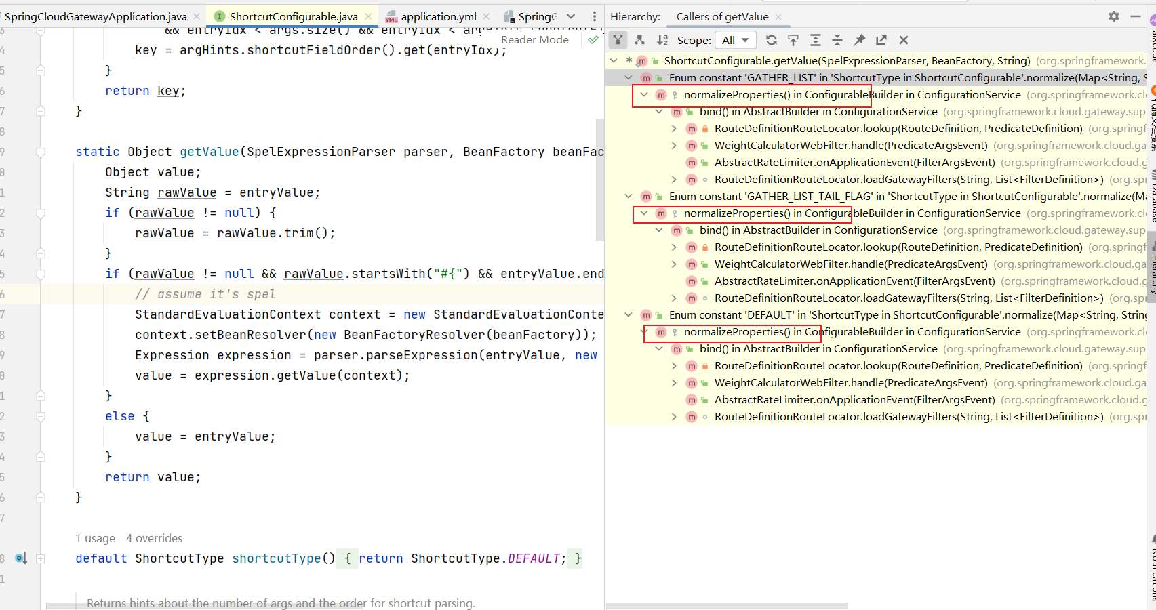Image resolution: width=1156 pixels, height=610 pixels.
Task: Click the hierarchy panel horizontal scrollbar
Action: 726,605
